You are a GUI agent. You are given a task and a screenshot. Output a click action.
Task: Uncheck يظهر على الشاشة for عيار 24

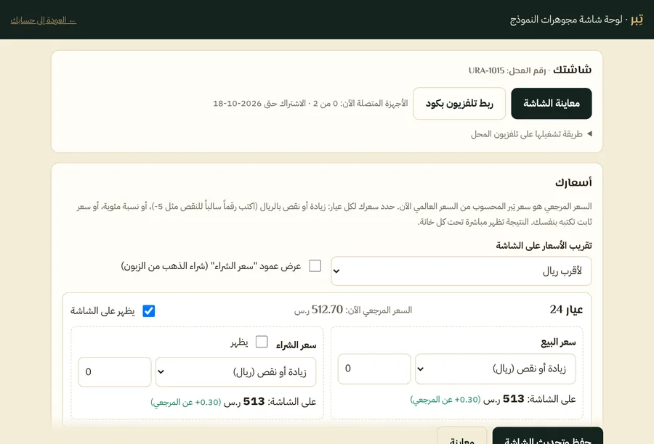(x=148, y=311)
